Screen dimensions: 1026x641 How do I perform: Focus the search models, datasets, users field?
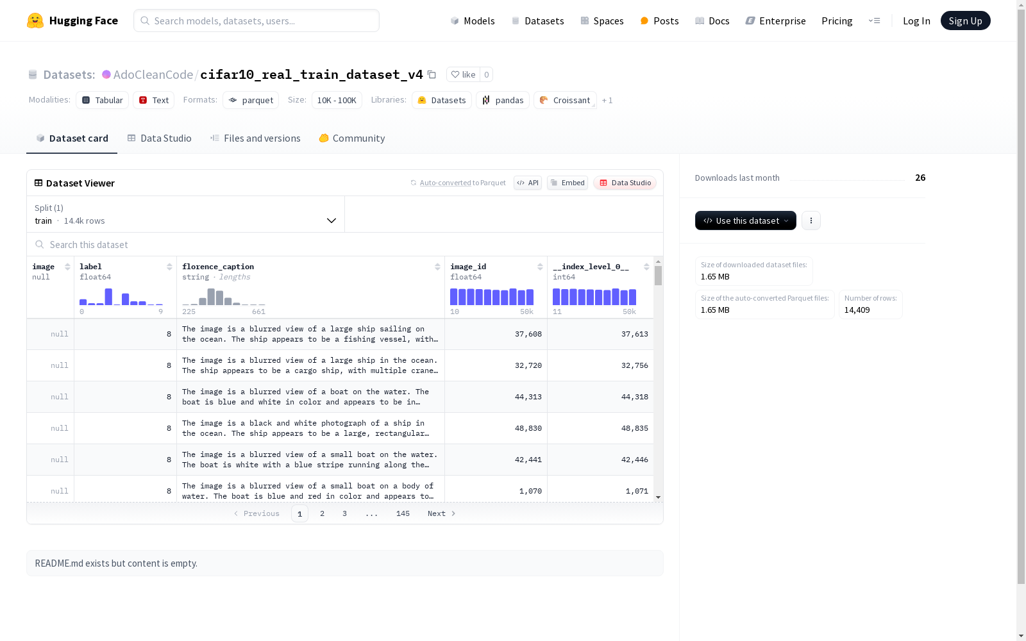(x=256, y=21)
